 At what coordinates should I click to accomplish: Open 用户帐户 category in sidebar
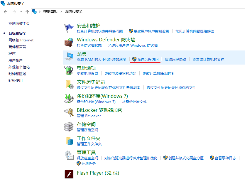(16, 60)
